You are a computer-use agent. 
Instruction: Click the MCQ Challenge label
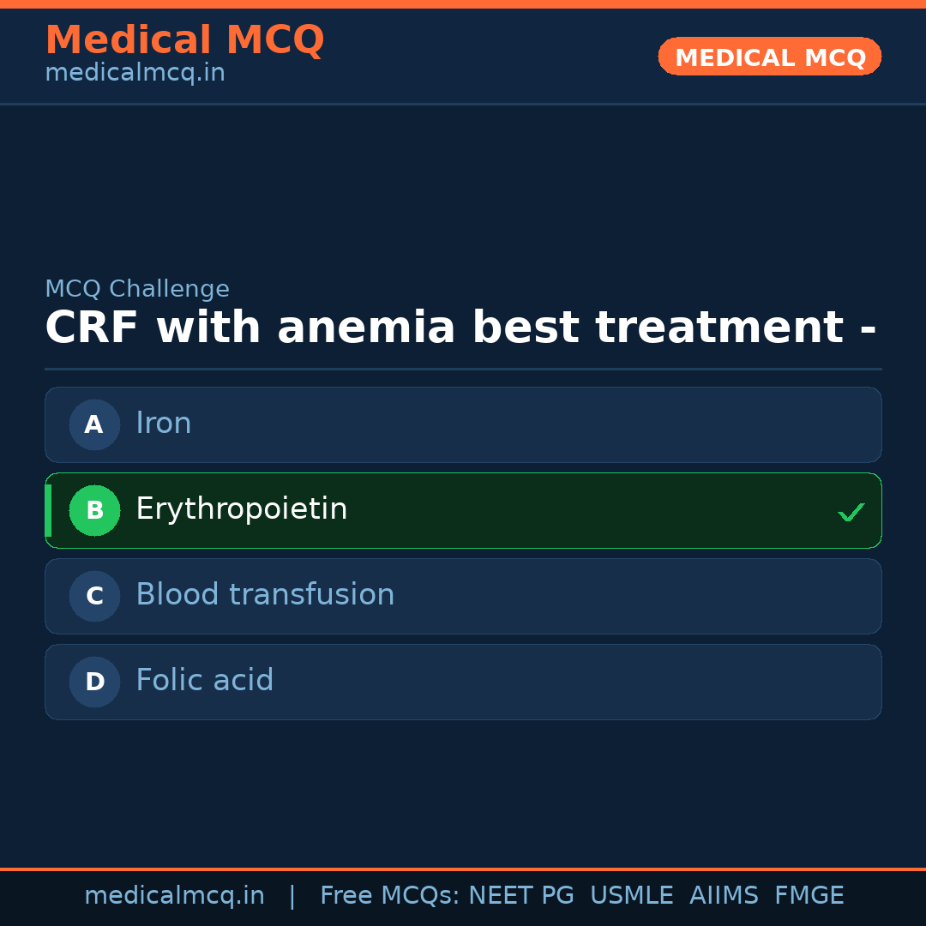(137, 289)
